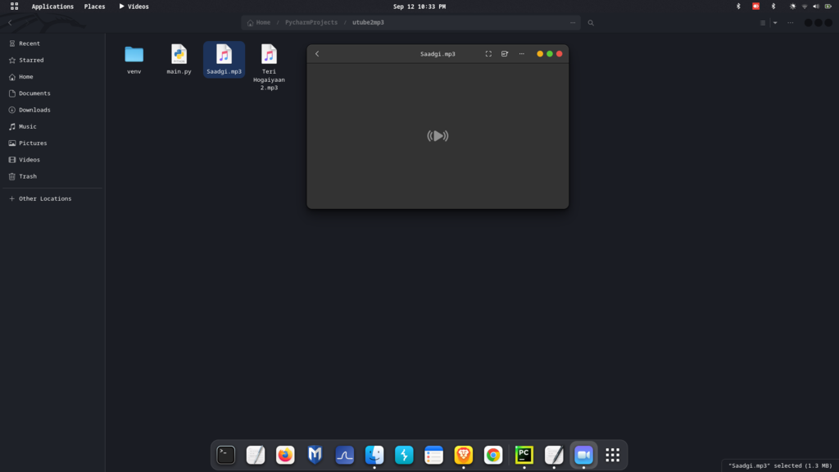Click the utube2mp3 path segment
Screen dimensions: 839x472
pyautogui.click(x=368, y=22)
